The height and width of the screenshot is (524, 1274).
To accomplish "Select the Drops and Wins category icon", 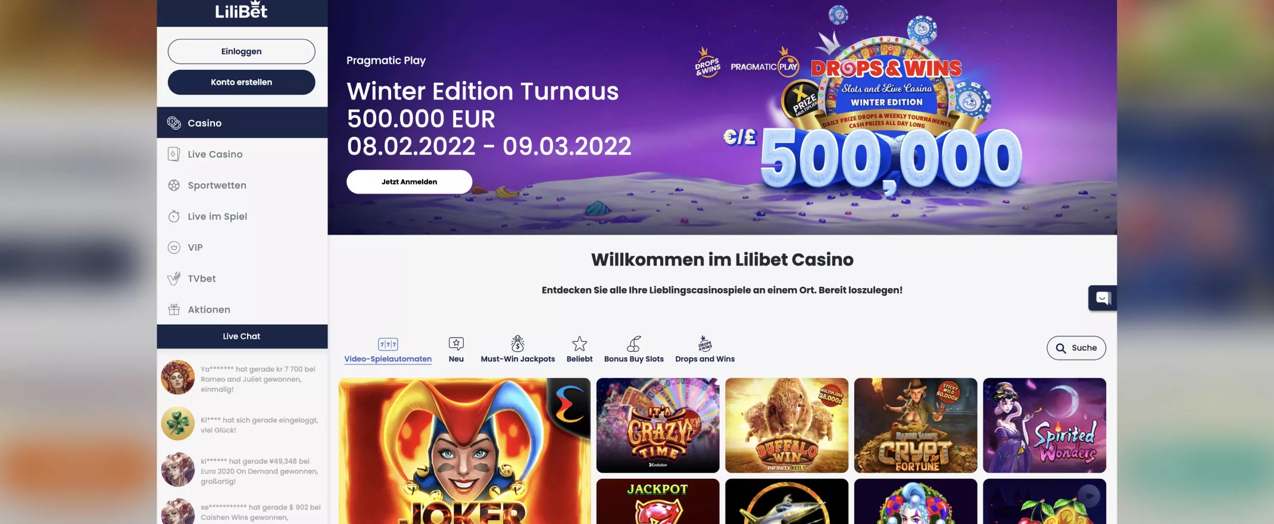I will click(705, 344).
